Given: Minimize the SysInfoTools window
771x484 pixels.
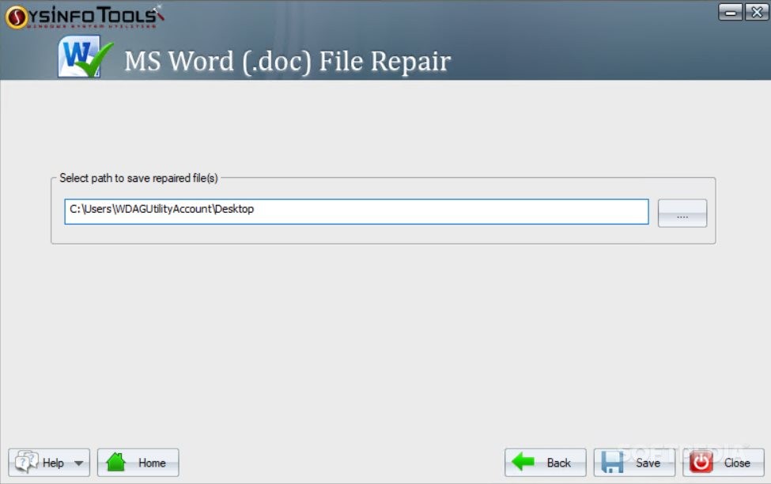Looking at the screenshot, I should pos(731,13).
